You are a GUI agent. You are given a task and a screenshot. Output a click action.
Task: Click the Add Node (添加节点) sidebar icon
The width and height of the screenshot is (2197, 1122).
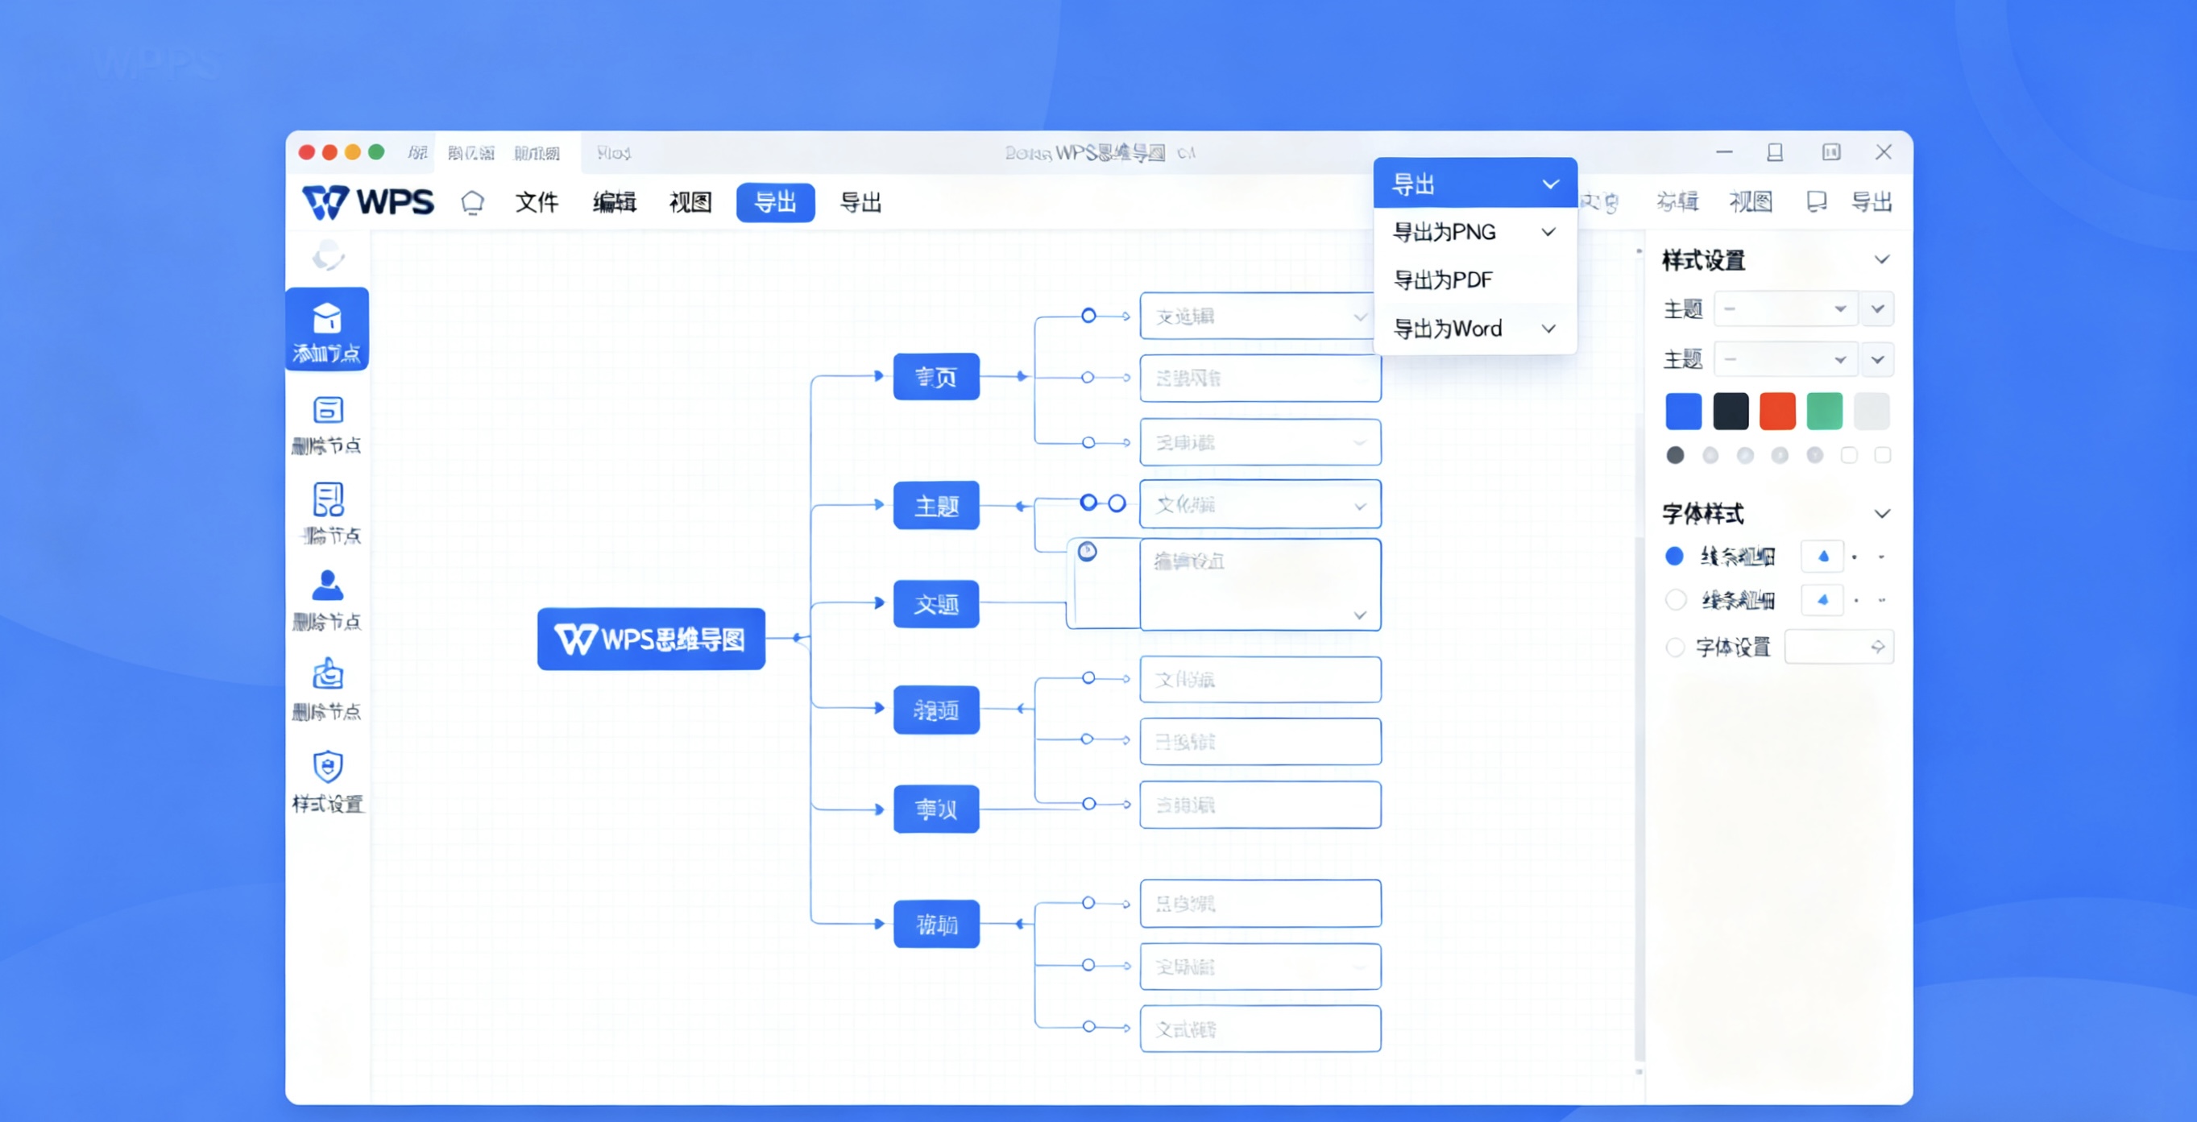point(326,330)
